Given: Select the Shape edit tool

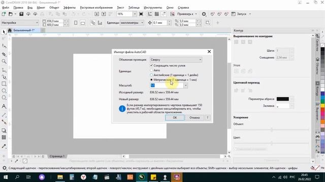Looking at the screenshot, I should tap(4, 45).
